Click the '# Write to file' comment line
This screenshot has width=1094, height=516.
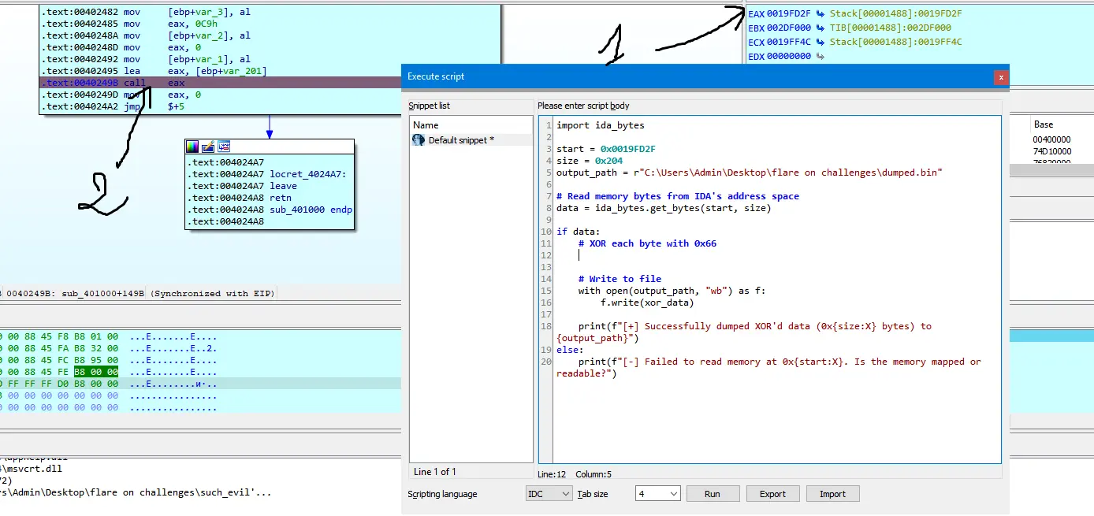pyautogui.click(x=620, y=279)
